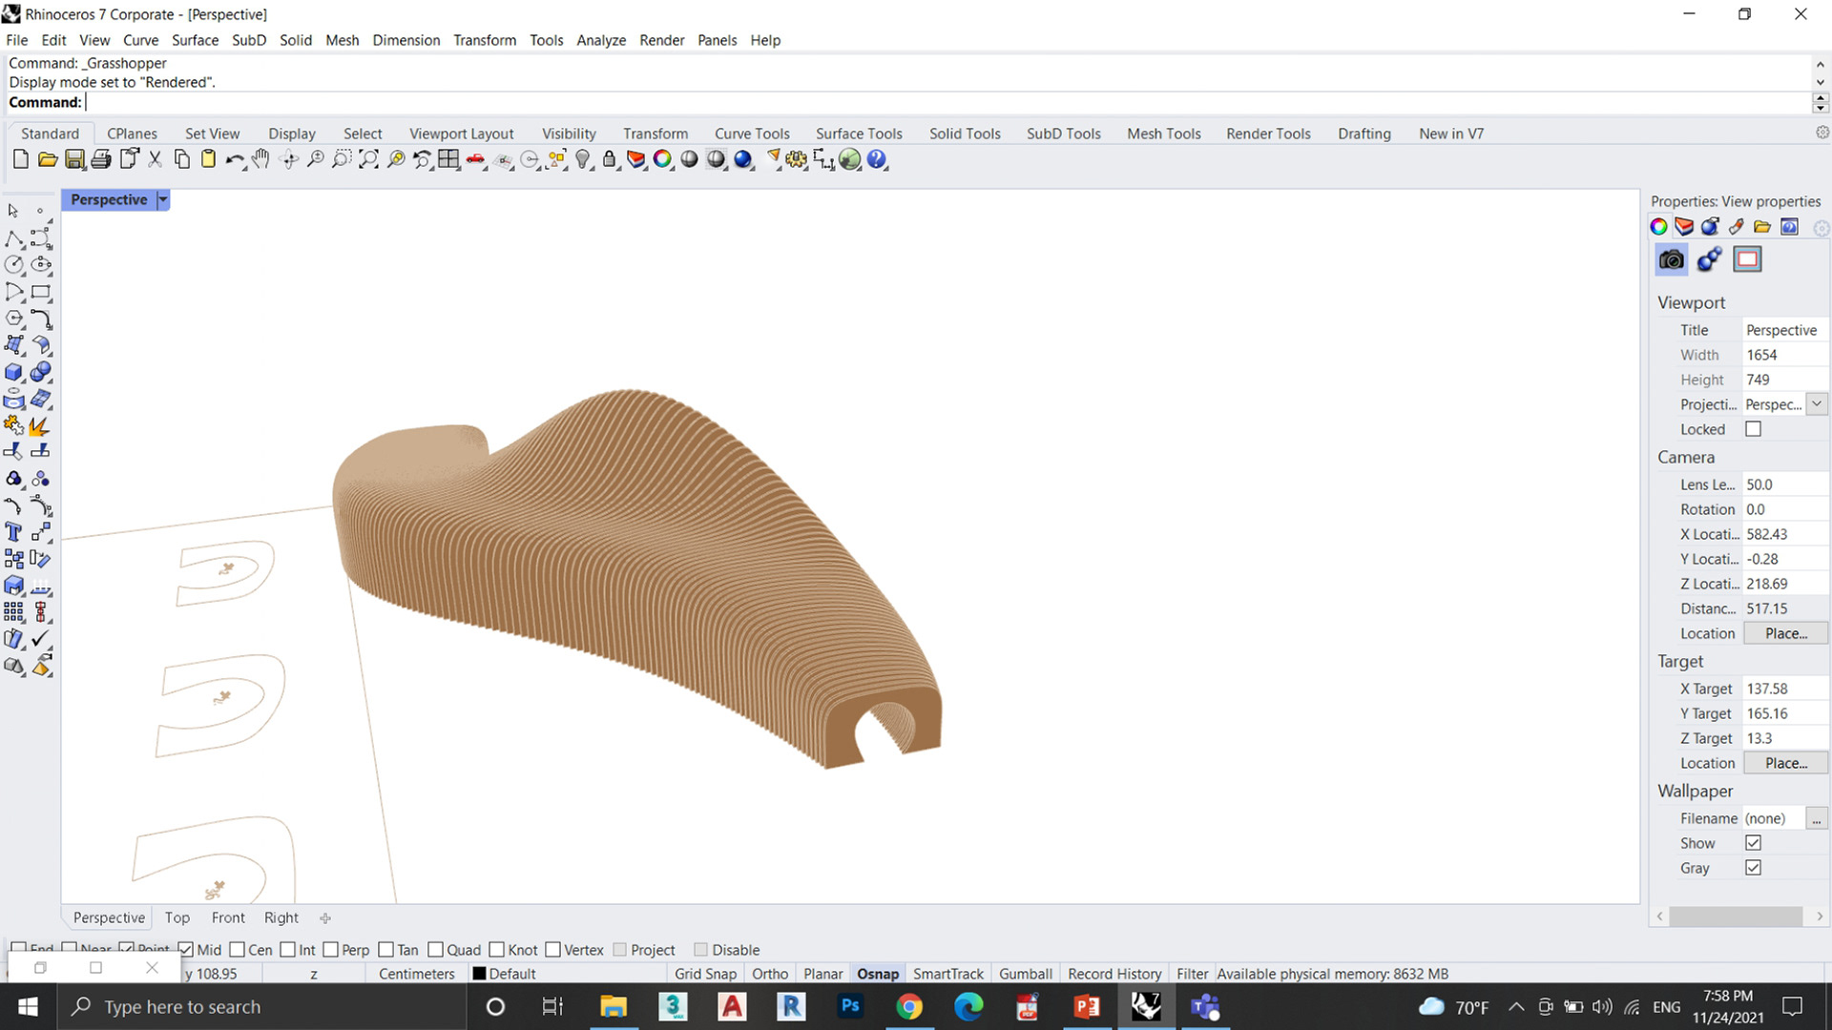Switch to the Top viewport tab
The height and width of the screenshot is (1030, 1832).
click(x=177, y=917)
